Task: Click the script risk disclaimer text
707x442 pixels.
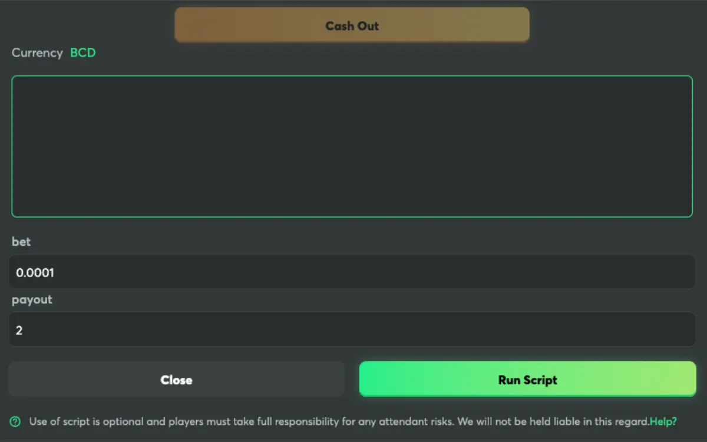Action: [x=339, y=421]
